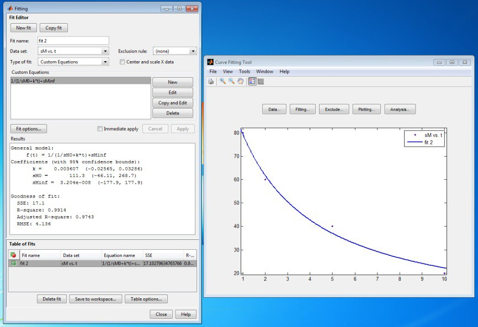Click the New fit button

tap(24, 28)
